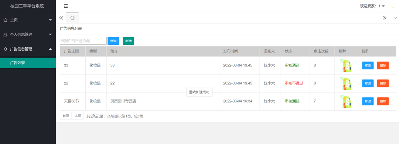The image size is (399, 144).
Task: Click the double-right tab scroll arrows
Action: 385,18
